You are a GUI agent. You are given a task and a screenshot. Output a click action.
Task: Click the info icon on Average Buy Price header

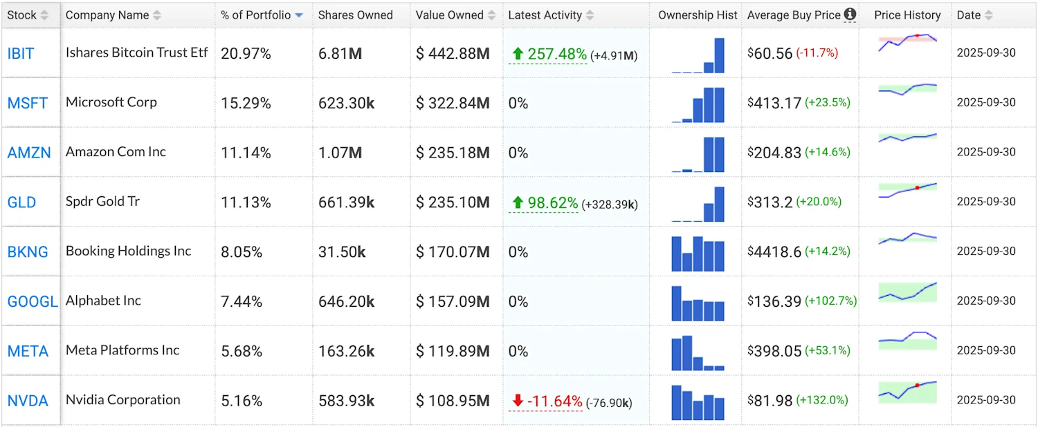(x=849, y=14)
